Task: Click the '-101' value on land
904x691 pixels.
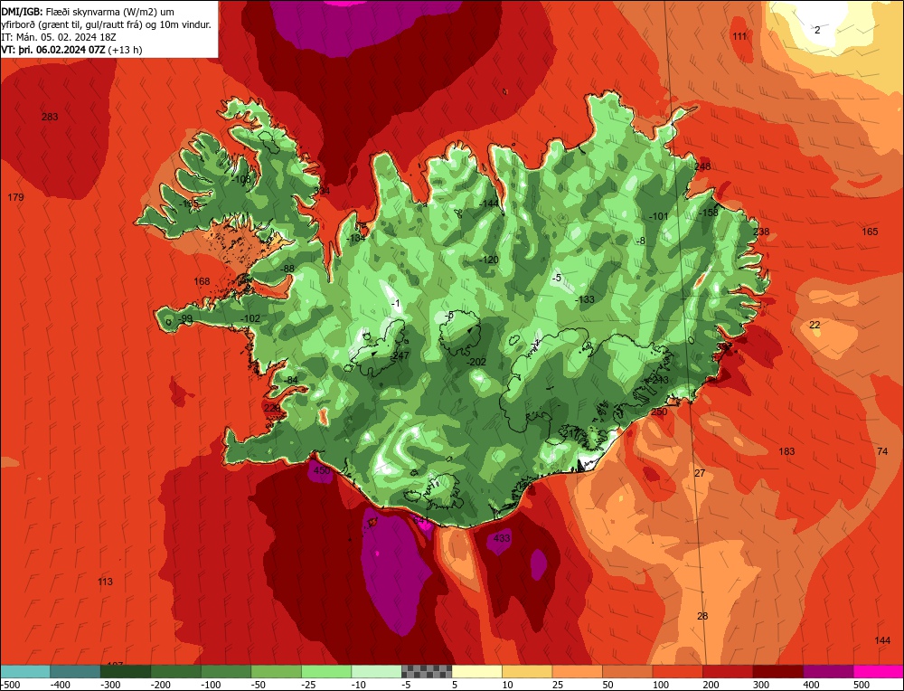Action: click(x=658, y=217)
